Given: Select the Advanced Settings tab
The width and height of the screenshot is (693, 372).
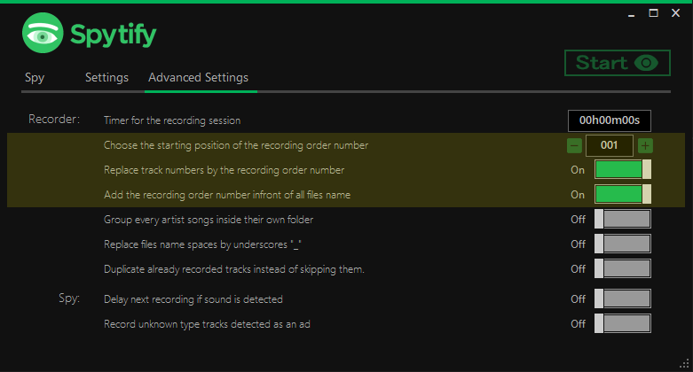Looking at the screenshot, I should 199,78.
